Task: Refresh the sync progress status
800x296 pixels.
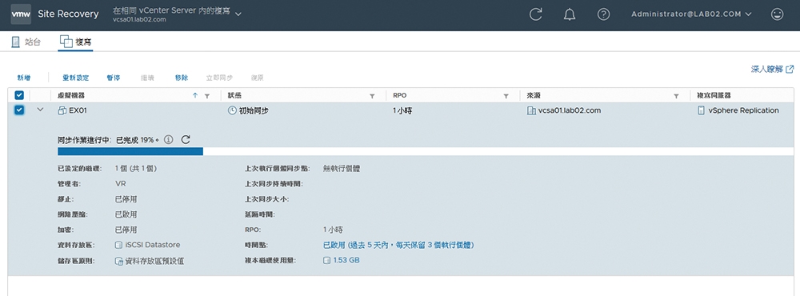Action: (186, 139)
